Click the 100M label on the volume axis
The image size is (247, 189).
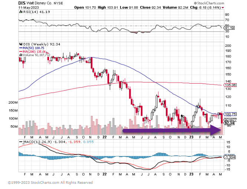13,119
